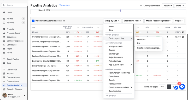This screenshot has width=188, height=100.
Task: Click the Pages icon in sidebar
Action: tap(4, 49)
